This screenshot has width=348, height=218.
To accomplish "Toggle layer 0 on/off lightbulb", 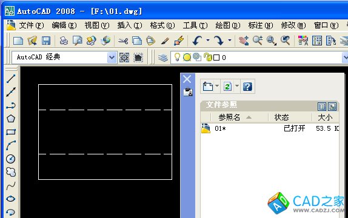I will (x=177, y=57).
